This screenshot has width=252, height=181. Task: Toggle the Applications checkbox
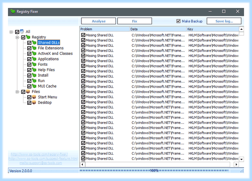click(29, 59)
